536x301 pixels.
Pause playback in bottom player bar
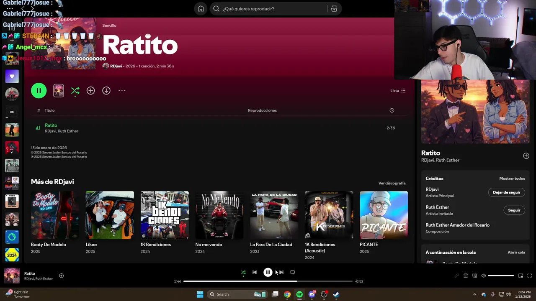pyautogui.click(x=268, y=273)
